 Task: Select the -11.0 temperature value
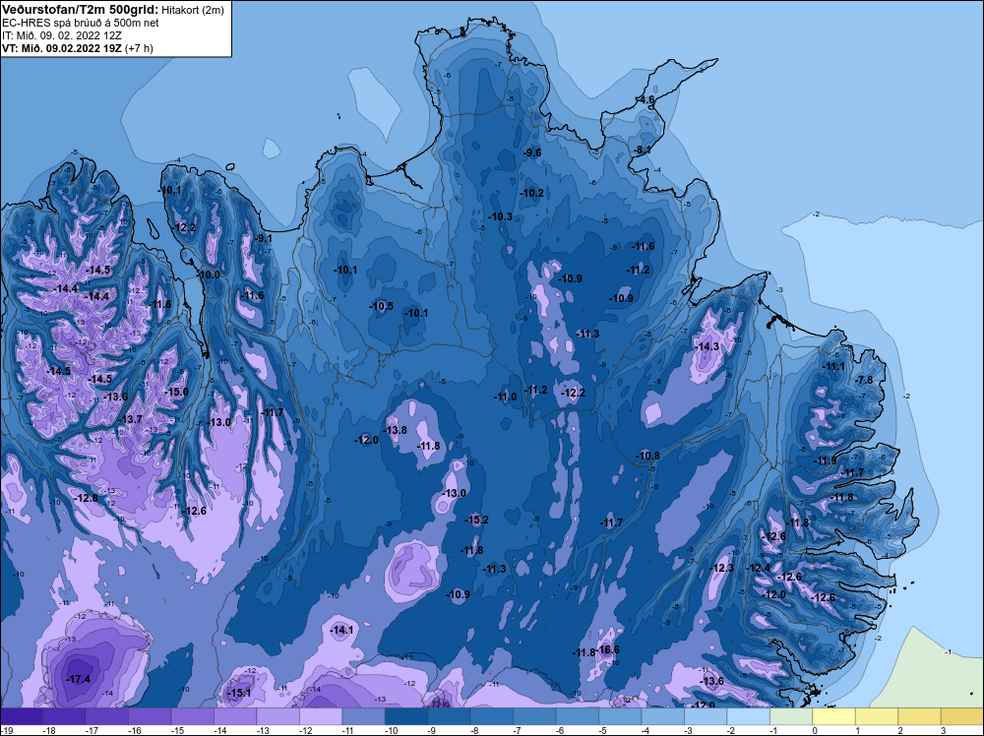(x=505, y=397)
